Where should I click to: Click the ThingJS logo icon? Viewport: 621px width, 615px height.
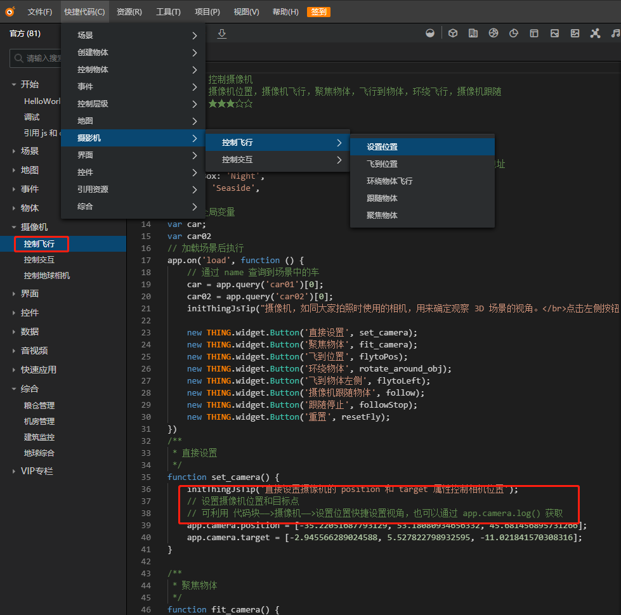(x=10, y=11)
